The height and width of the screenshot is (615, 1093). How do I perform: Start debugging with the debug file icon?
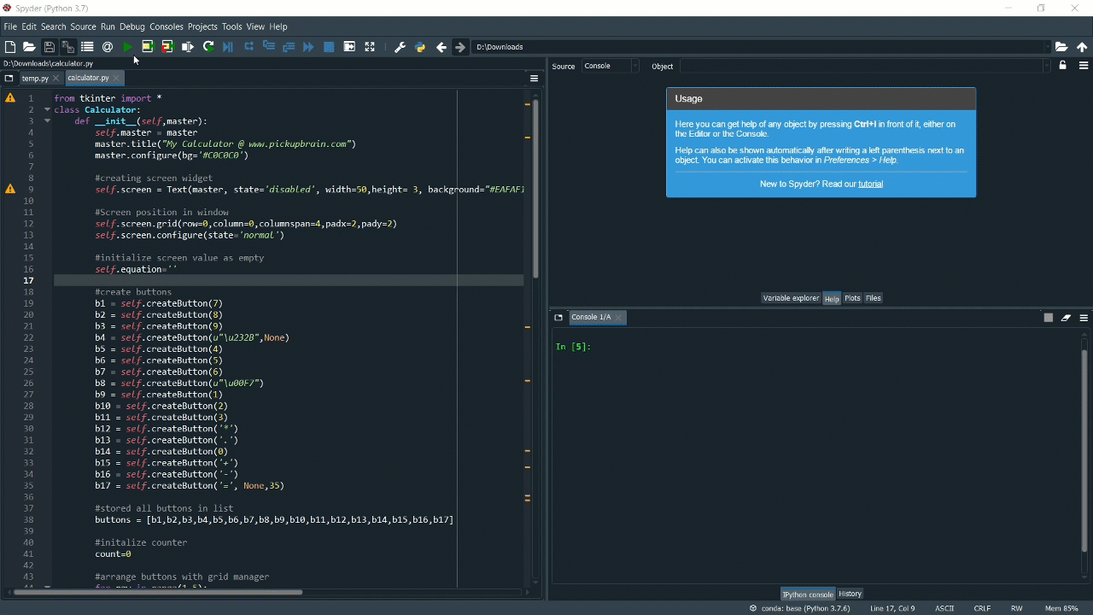[x=228, y=47]
